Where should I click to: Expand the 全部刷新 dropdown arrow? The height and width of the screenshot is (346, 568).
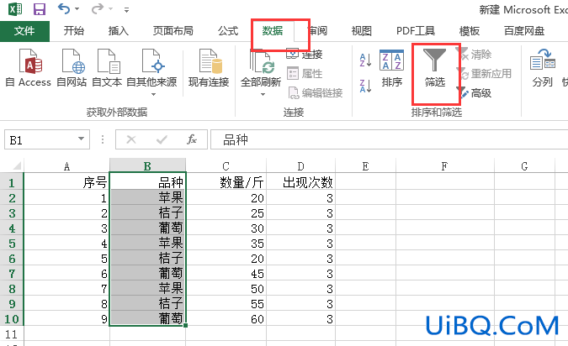263,94
